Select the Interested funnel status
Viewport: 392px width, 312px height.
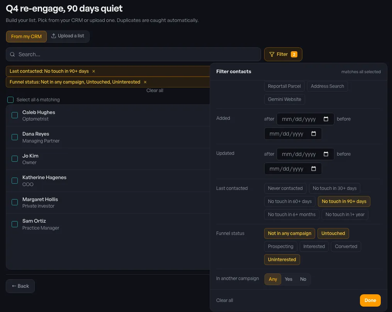pyautogui.click(x=314, y=247)
